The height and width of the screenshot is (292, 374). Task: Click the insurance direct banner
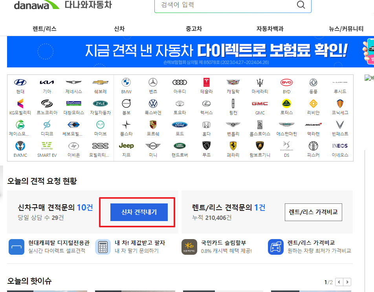click(190, 52)
